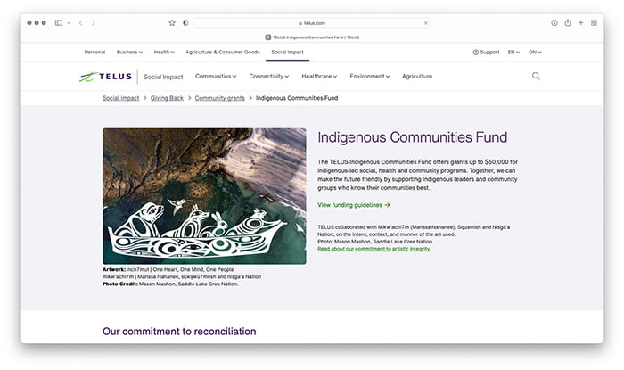Click Social Impact beside the logo
Image resolution: width=624 pixels, height=370 pixels.
(163, 77)
